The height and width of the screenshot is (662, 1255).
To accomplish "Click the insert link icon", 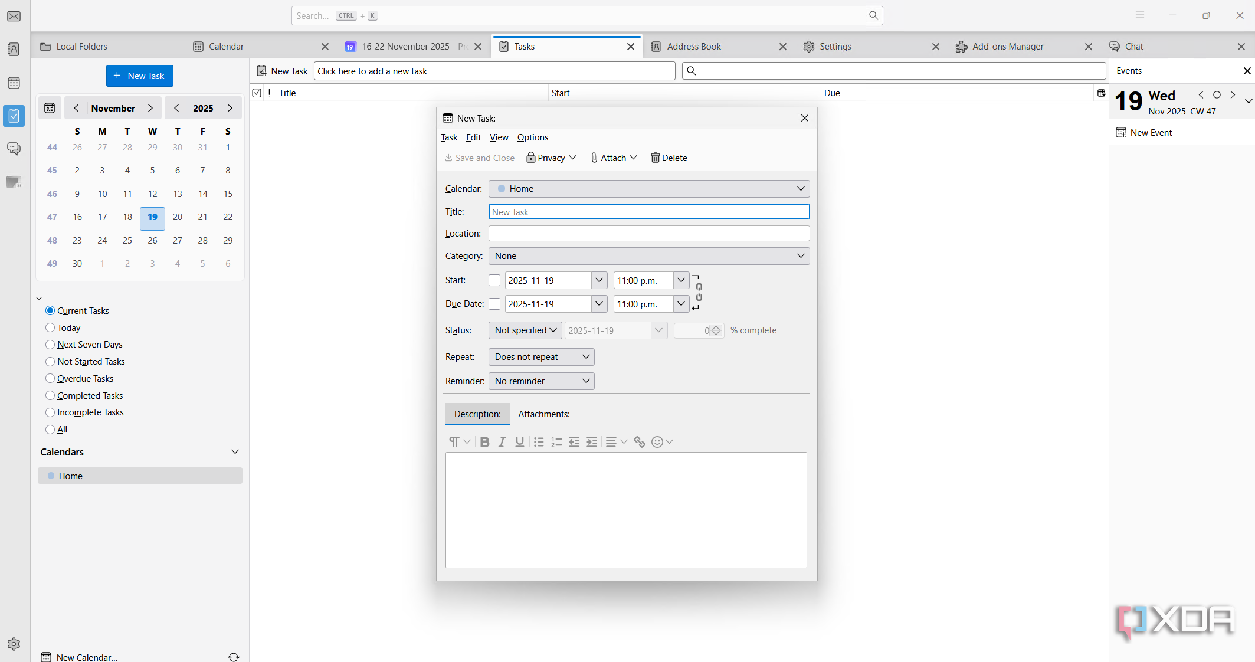I will click(x=640, y=442).
